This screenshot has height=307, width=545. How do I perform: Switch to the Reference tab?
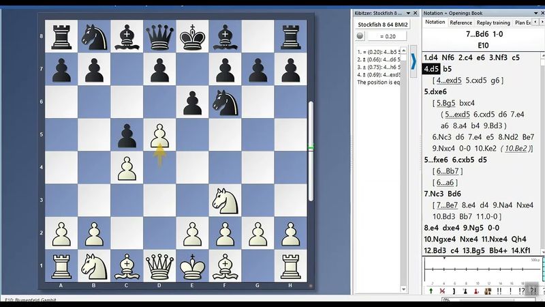pos(461,23)
